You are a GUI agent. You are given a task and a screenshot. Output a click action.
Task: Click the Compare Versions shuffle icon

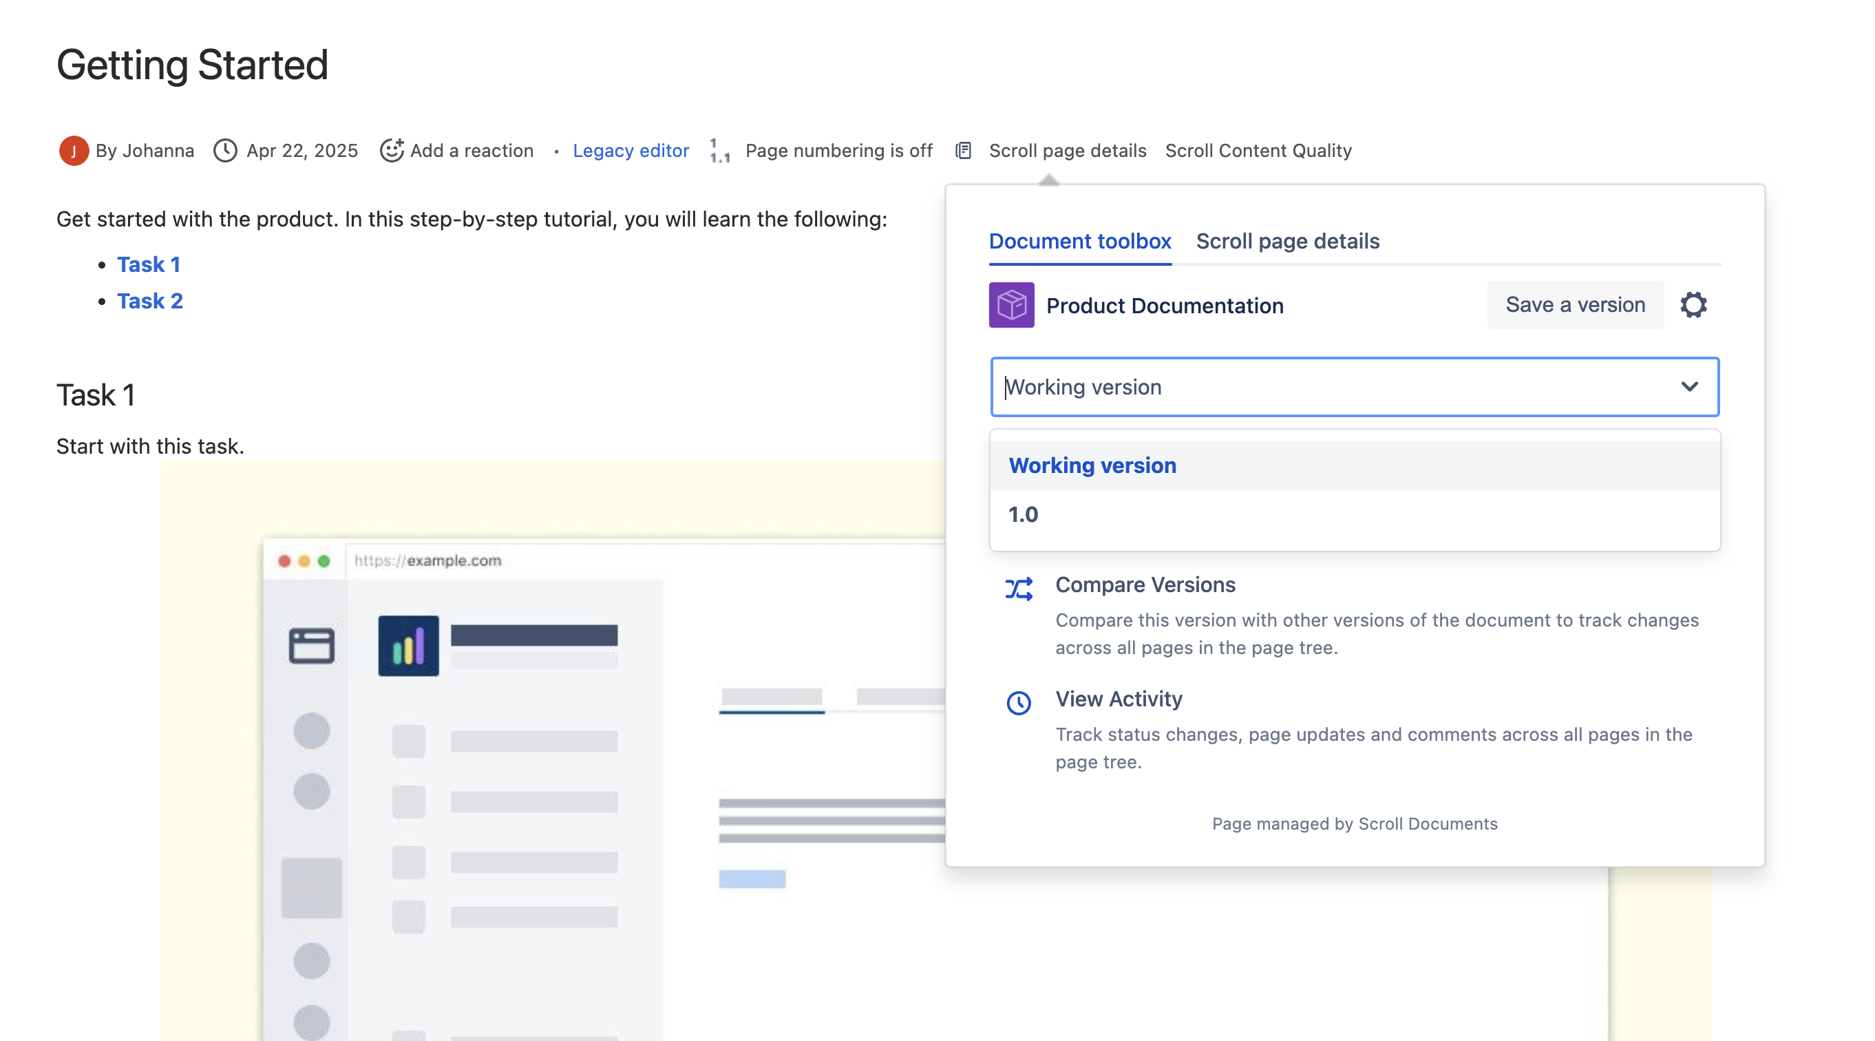coord(1019,588)
